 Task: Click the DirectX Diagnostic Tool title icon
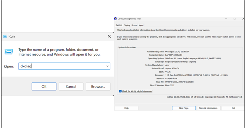(x=116, y=19)
